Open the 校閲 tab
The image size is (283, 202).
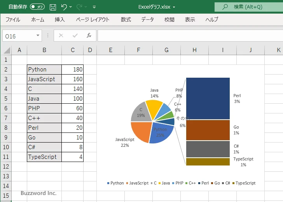click(x=169, y=19)
